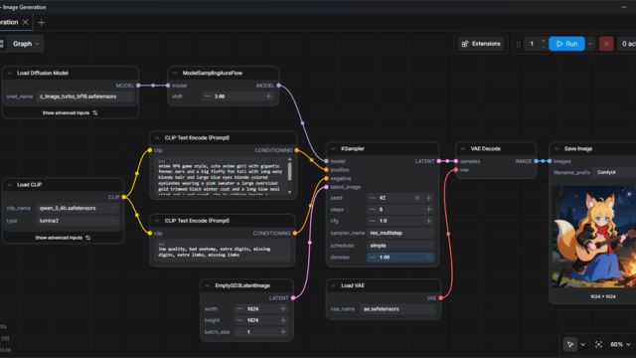This screenshot has height=358, width=636.
Task: Toggle Show advanced inputs on Load CLIP
Action: [x=63, y=238]
